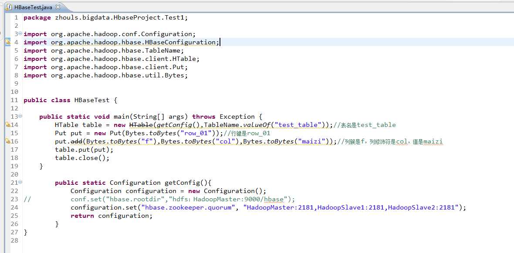Click the TableName import on line 5

pos(117,50)
